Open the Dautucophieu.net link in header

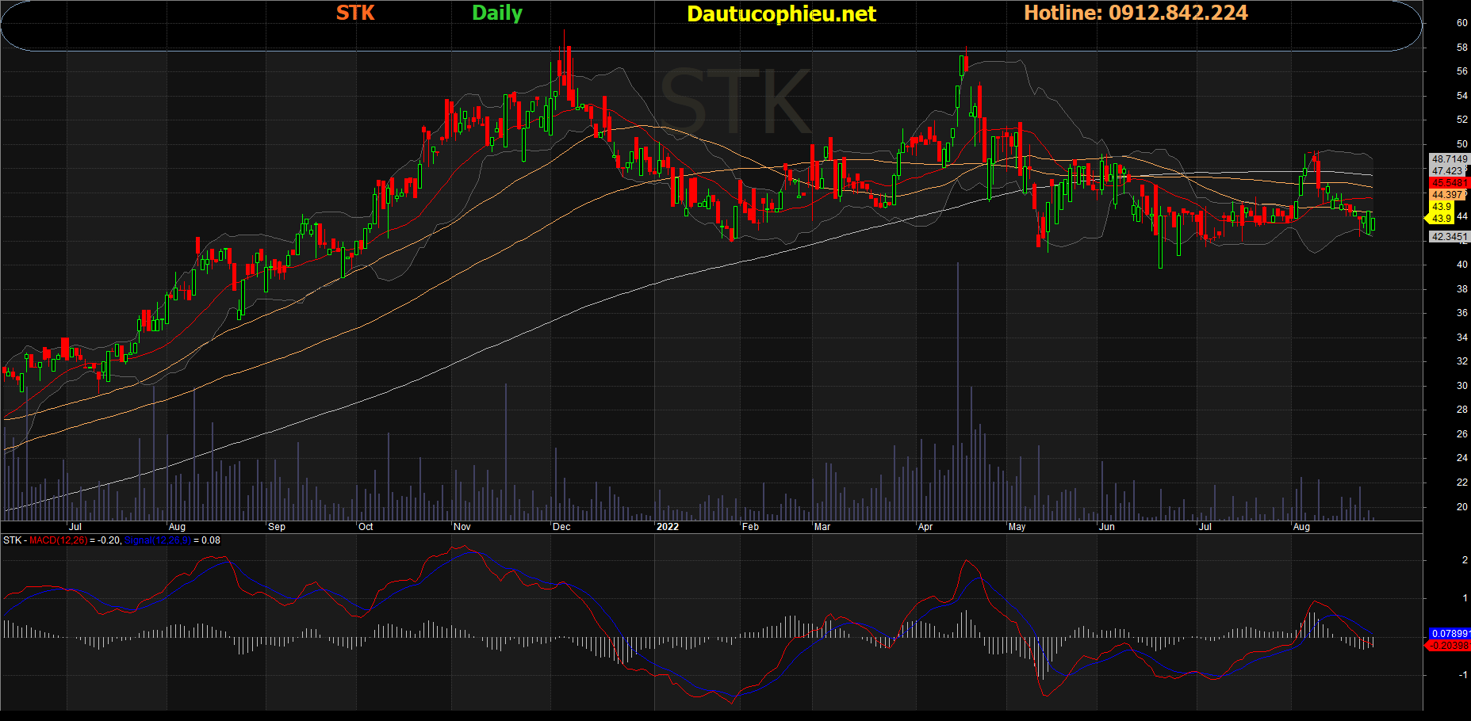pos(781,13)
